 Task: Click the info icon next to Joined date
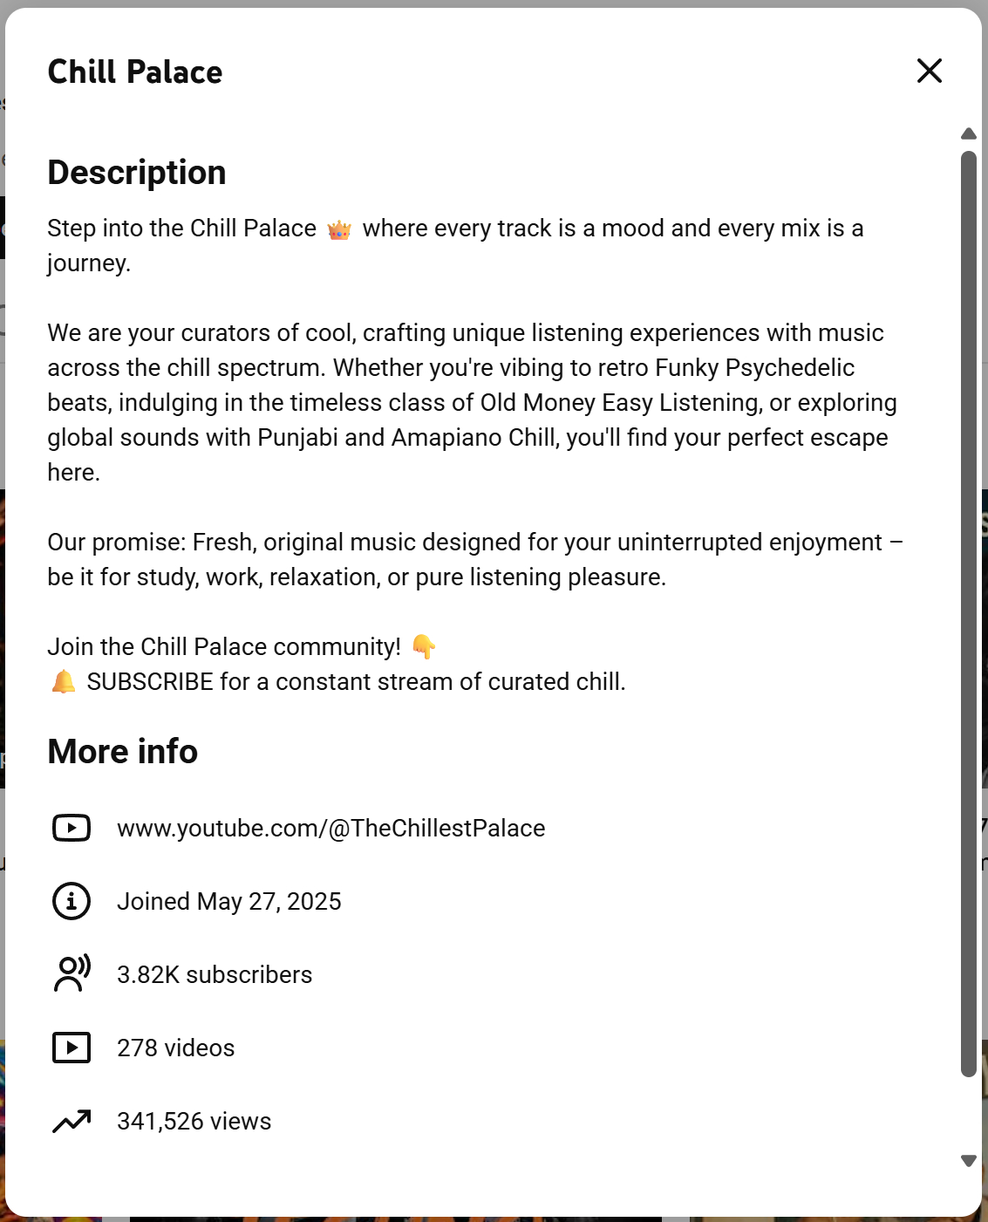pyautogui.click(x=72, y=901)
